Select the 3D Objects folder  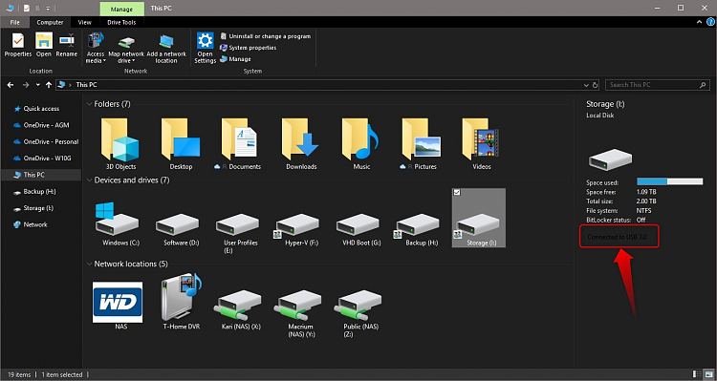(x=120, y=143)
